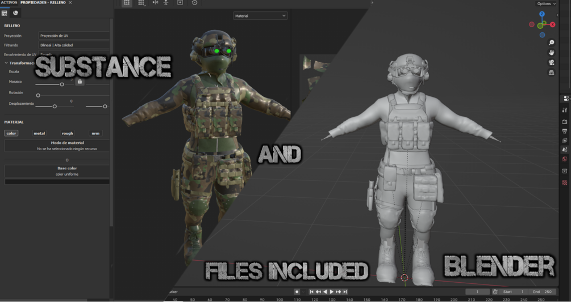Toggle the single-grid viewport display icon
This screenshot has width=571, height=302.
(x=127, y=2)
